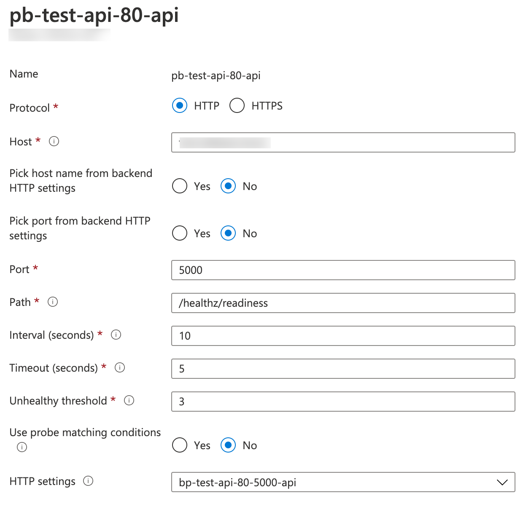Image resolution: width=523 pixels, height=509 pixels.
Task: Click the Unhealthy threshold input field
Action: click(x=343, y=402)
